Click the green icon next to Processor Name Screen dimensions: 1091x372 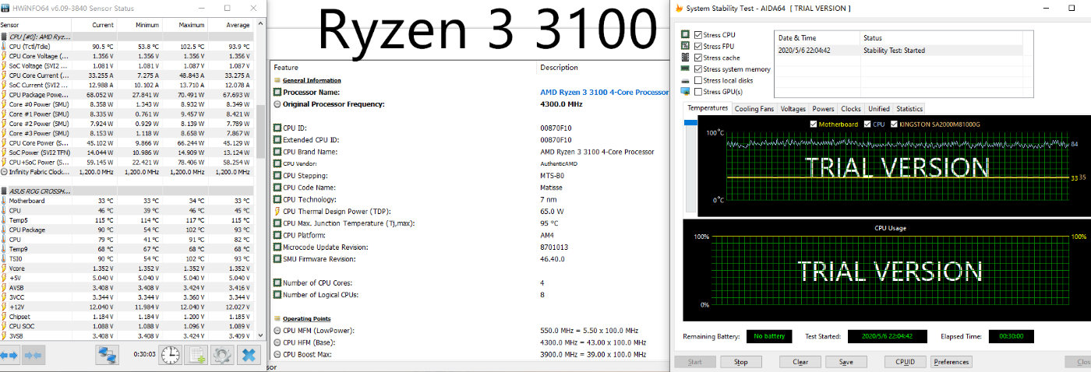tap(277, 92)
